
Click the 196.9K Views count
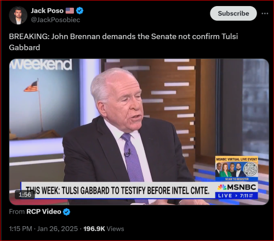(104, 229)
